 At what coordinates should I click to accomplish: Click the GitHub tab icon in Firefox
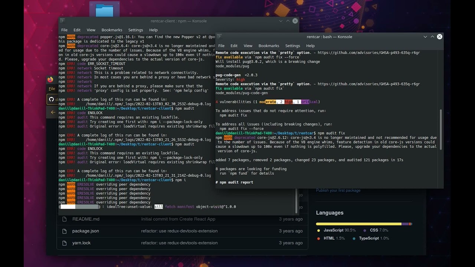click(x=52, y=99)
